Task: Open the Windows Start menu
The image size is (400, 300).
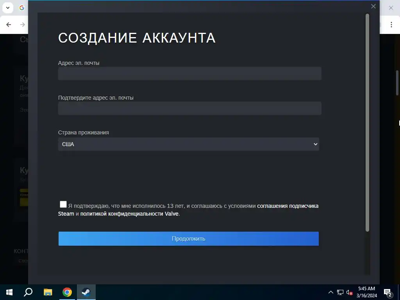Action: point(9,292)
